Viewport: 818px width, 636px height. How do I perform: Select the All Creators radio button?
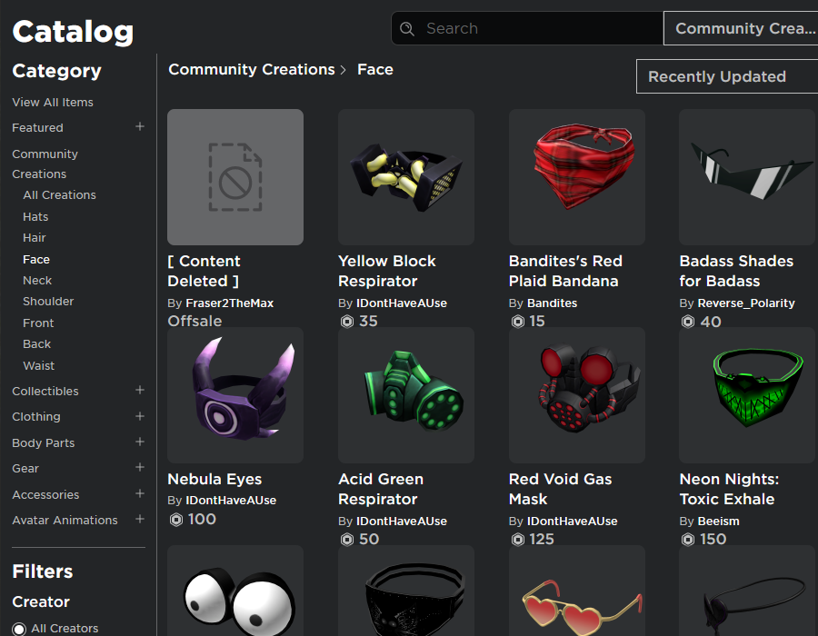(x=19, y=629)
